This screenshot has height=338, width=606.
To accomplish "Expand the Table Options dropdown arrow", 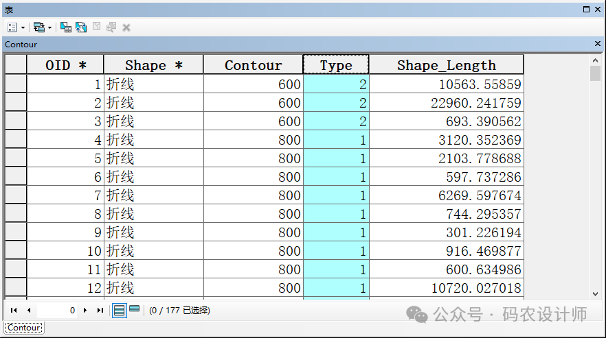I will click(x=23, y=27).
